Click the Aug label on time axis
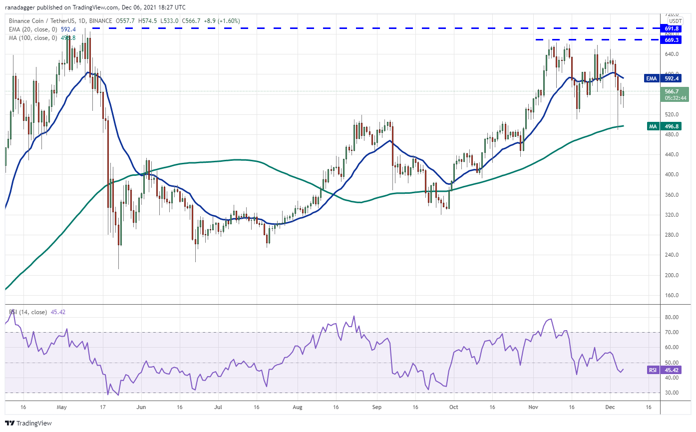This screenshot has height=432, width=696. 297,408
